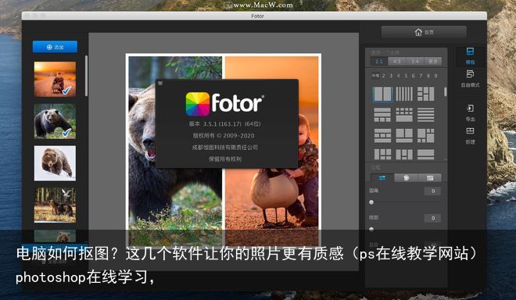516x300 pixels.
Task: Select template with two bars above three small squares
Action: (x=382, y=115)
